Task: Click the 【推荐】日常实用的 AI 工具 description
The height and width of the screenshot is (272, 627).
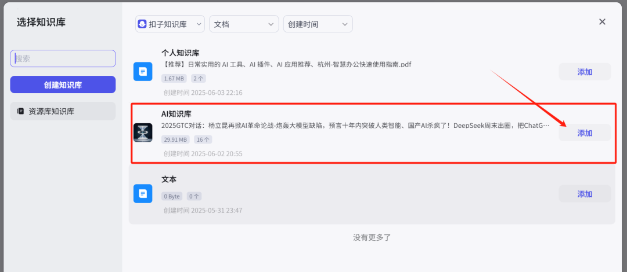Action: click(286, 65)
